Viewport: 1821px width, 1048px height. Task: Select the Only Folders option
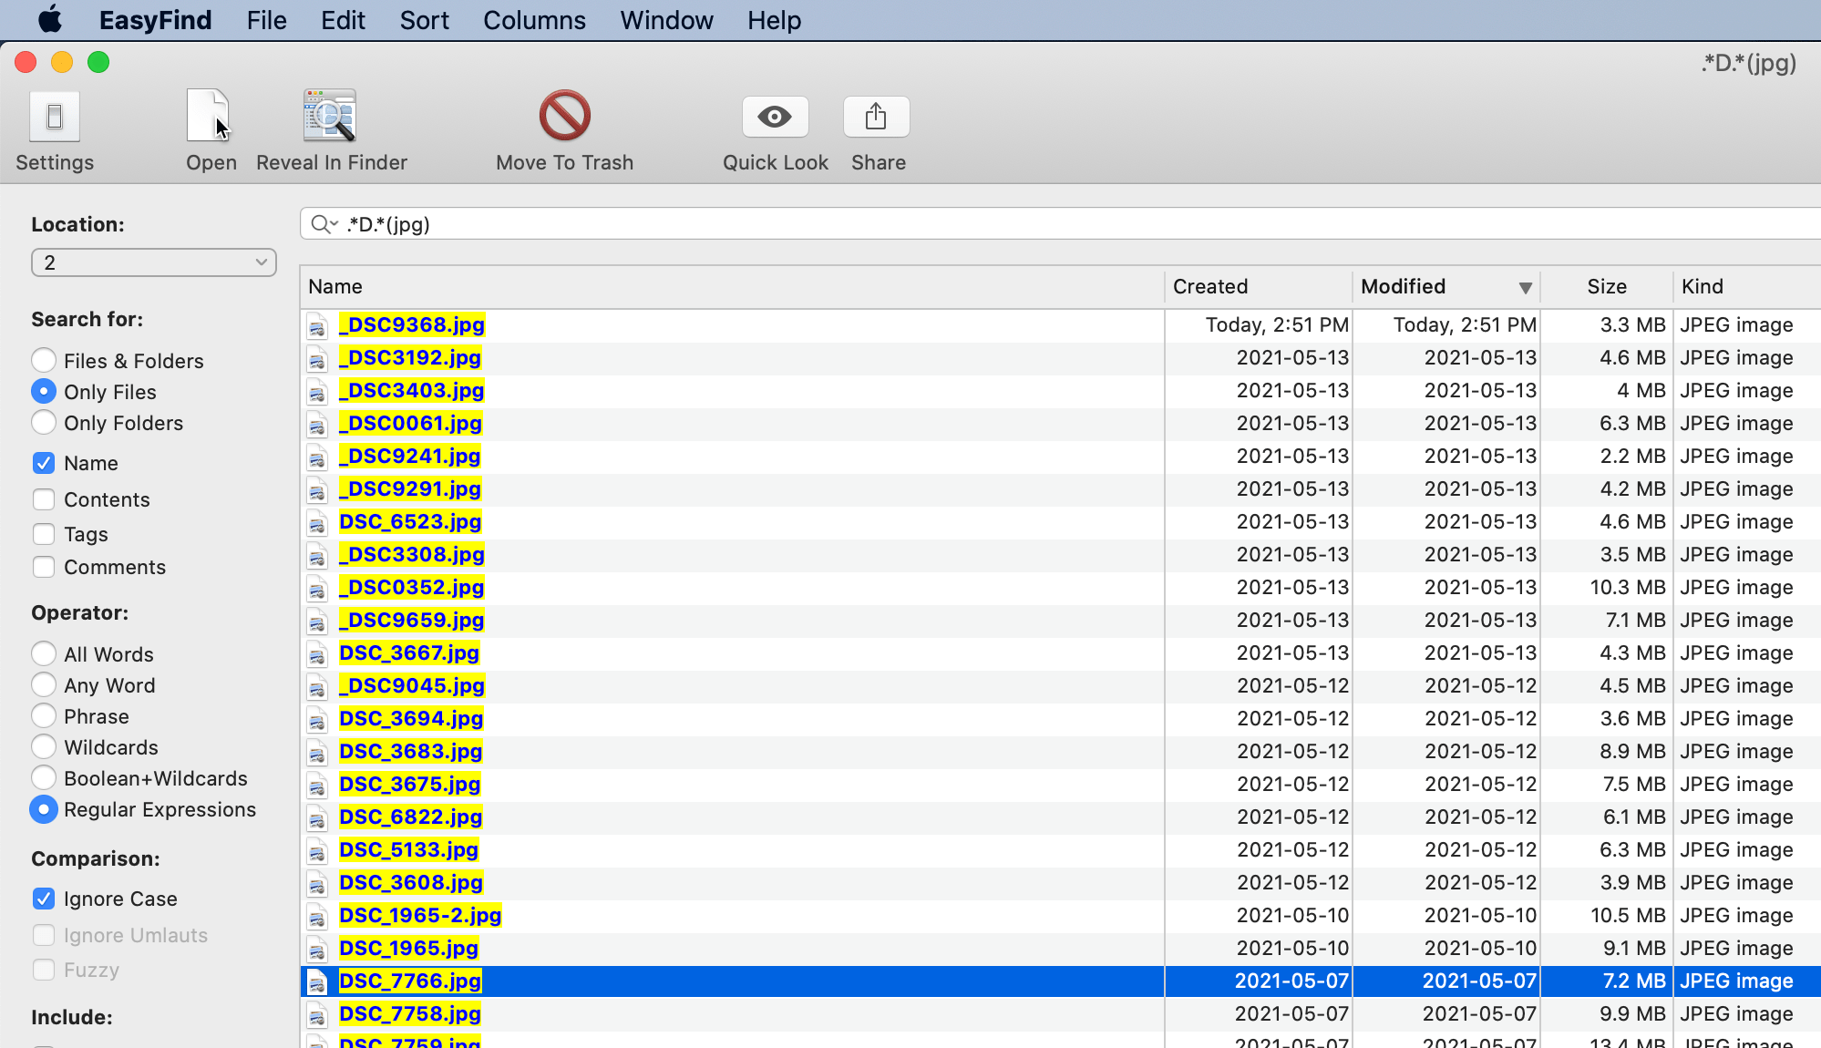[x=43, y=422]
